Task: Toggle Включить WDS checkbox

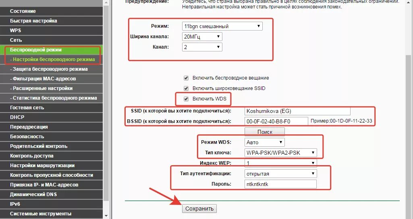Action: [x=186, y=99]
